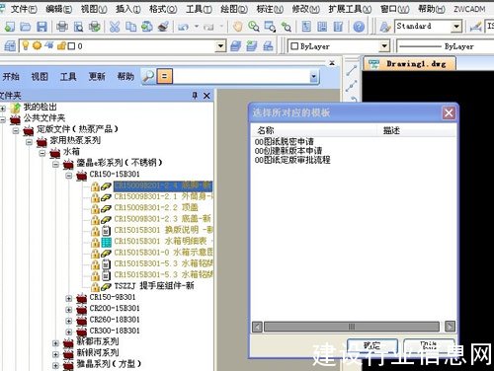Open the ByLayer color dropdown

tap(384, 46)
